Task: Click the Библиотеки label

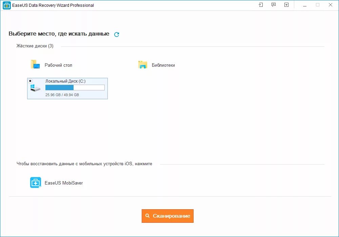Action: click(x=163, y=65)
